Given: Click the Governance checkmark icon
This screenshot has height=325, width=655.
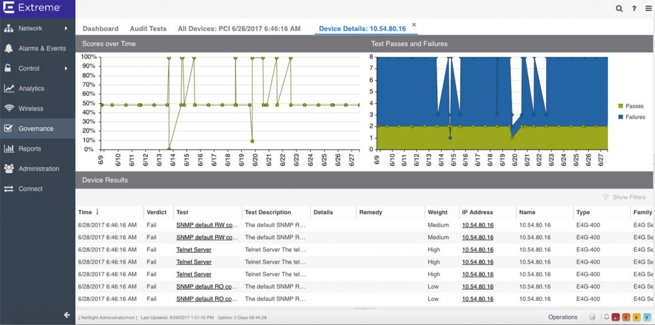Looking at the screenshot, I should 9,128.
